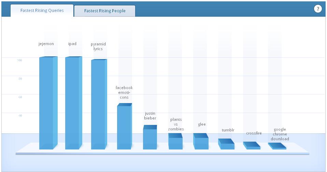Switch to Fastest Rising People tab
The height and width of the screenshot is (172, 327).
point(105,11)
